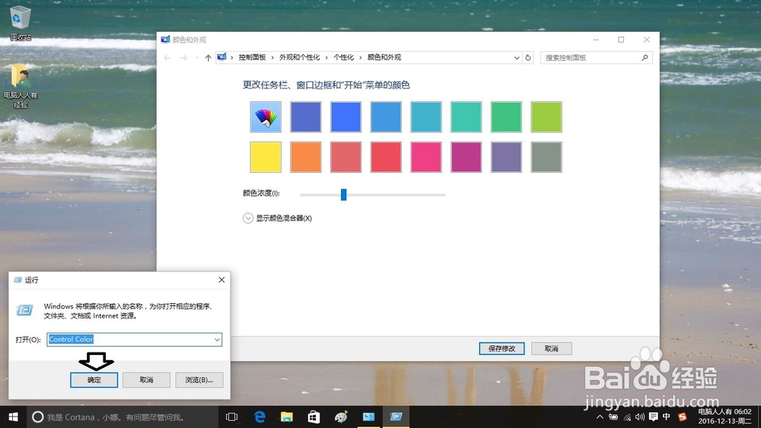Image resolution: width=761 pixels, height=428 pixels.
Task: Open Task View on the taskbar
Action: pos(231,417)
